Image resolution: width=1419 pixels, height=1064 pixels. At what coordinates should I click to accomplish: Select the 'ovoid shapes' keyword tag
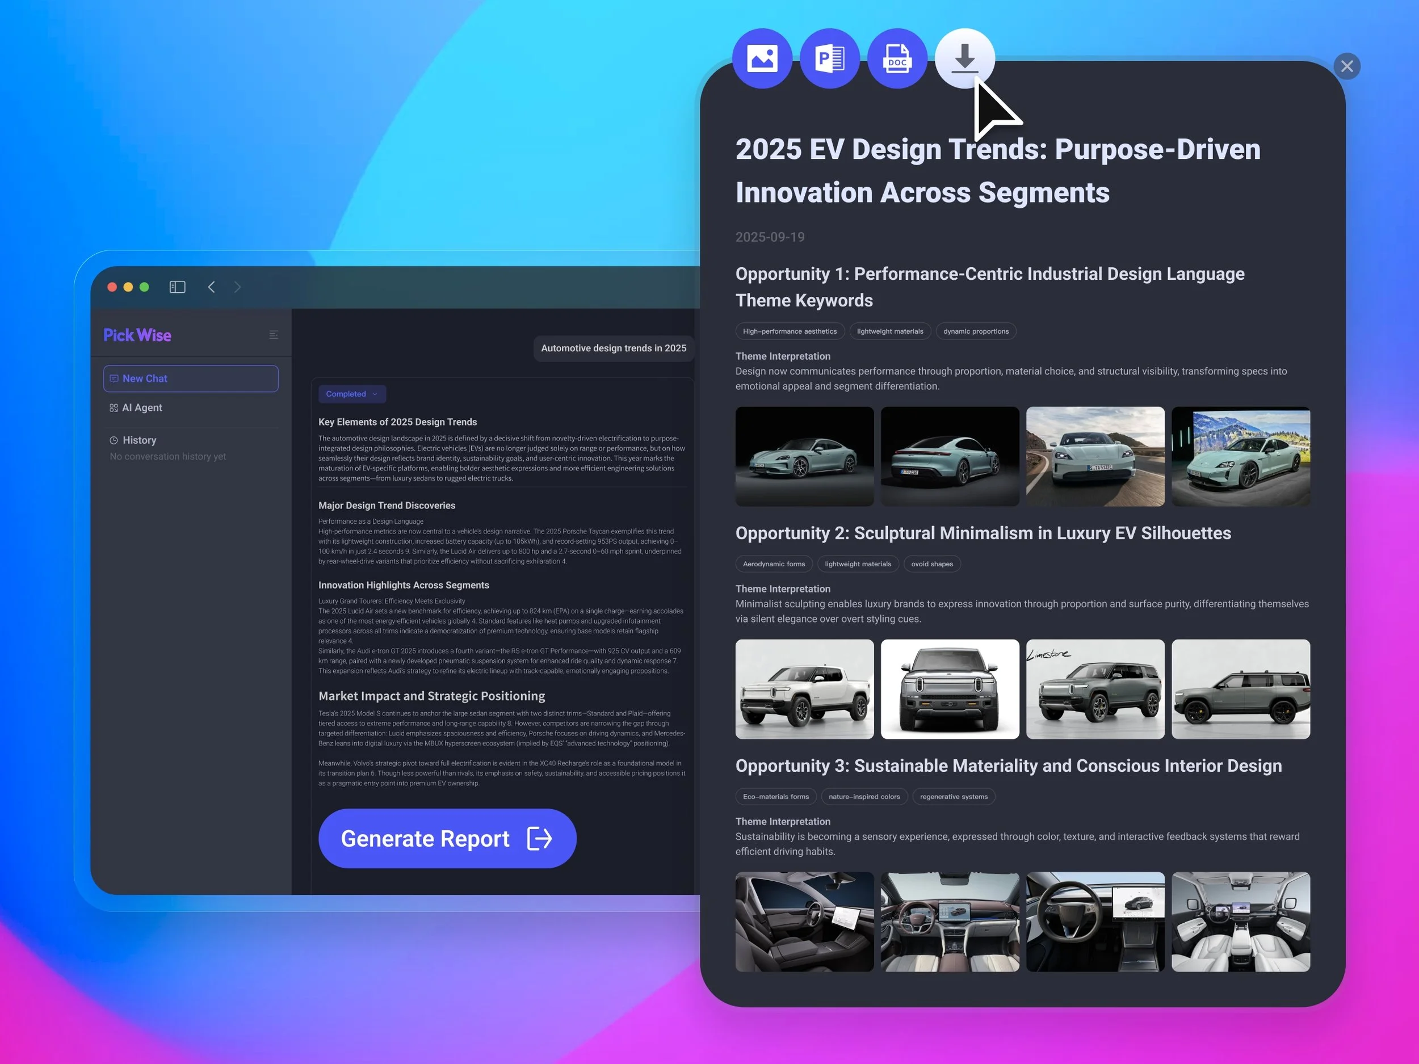coord(931,565)
